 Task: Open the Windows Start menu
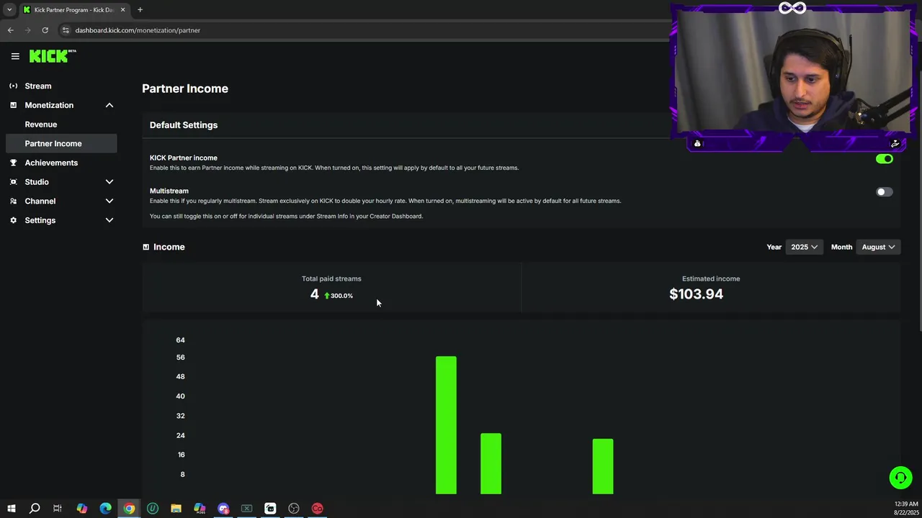pos(11,509)
